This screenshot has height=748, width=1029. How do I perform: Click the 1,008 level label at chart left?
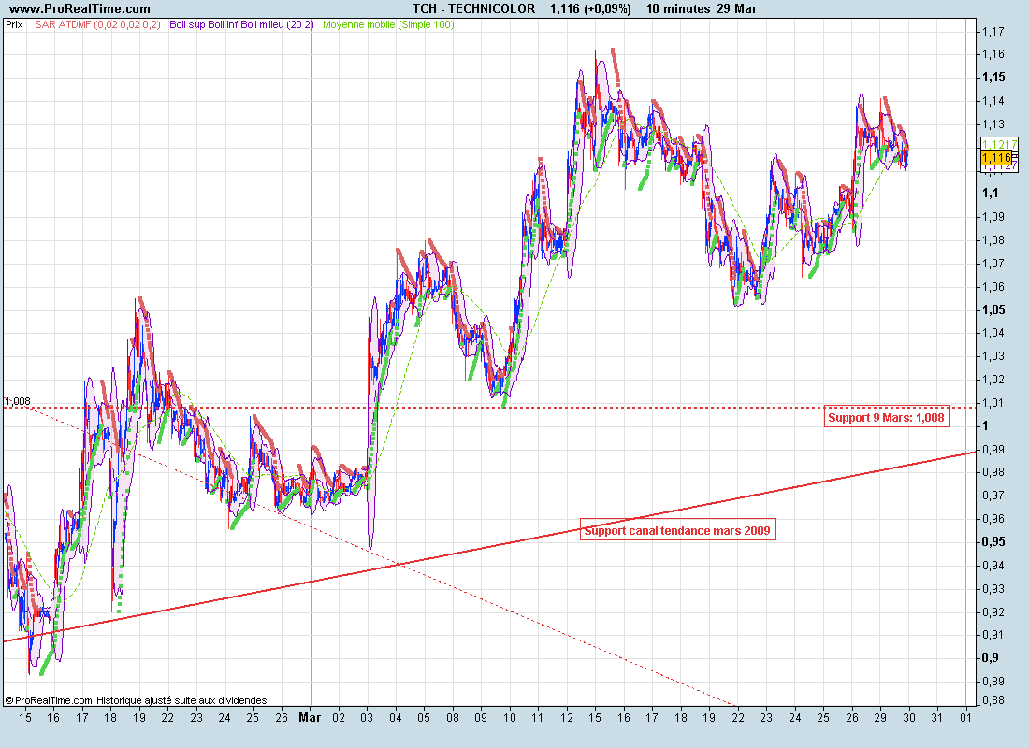tap(18, 401)
